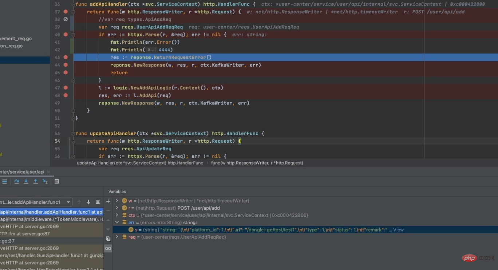The height and width of the screenshot is (270, 498).
Task: Click fmt.Println(err.Error()) on line 41
Action: (145, 42)
